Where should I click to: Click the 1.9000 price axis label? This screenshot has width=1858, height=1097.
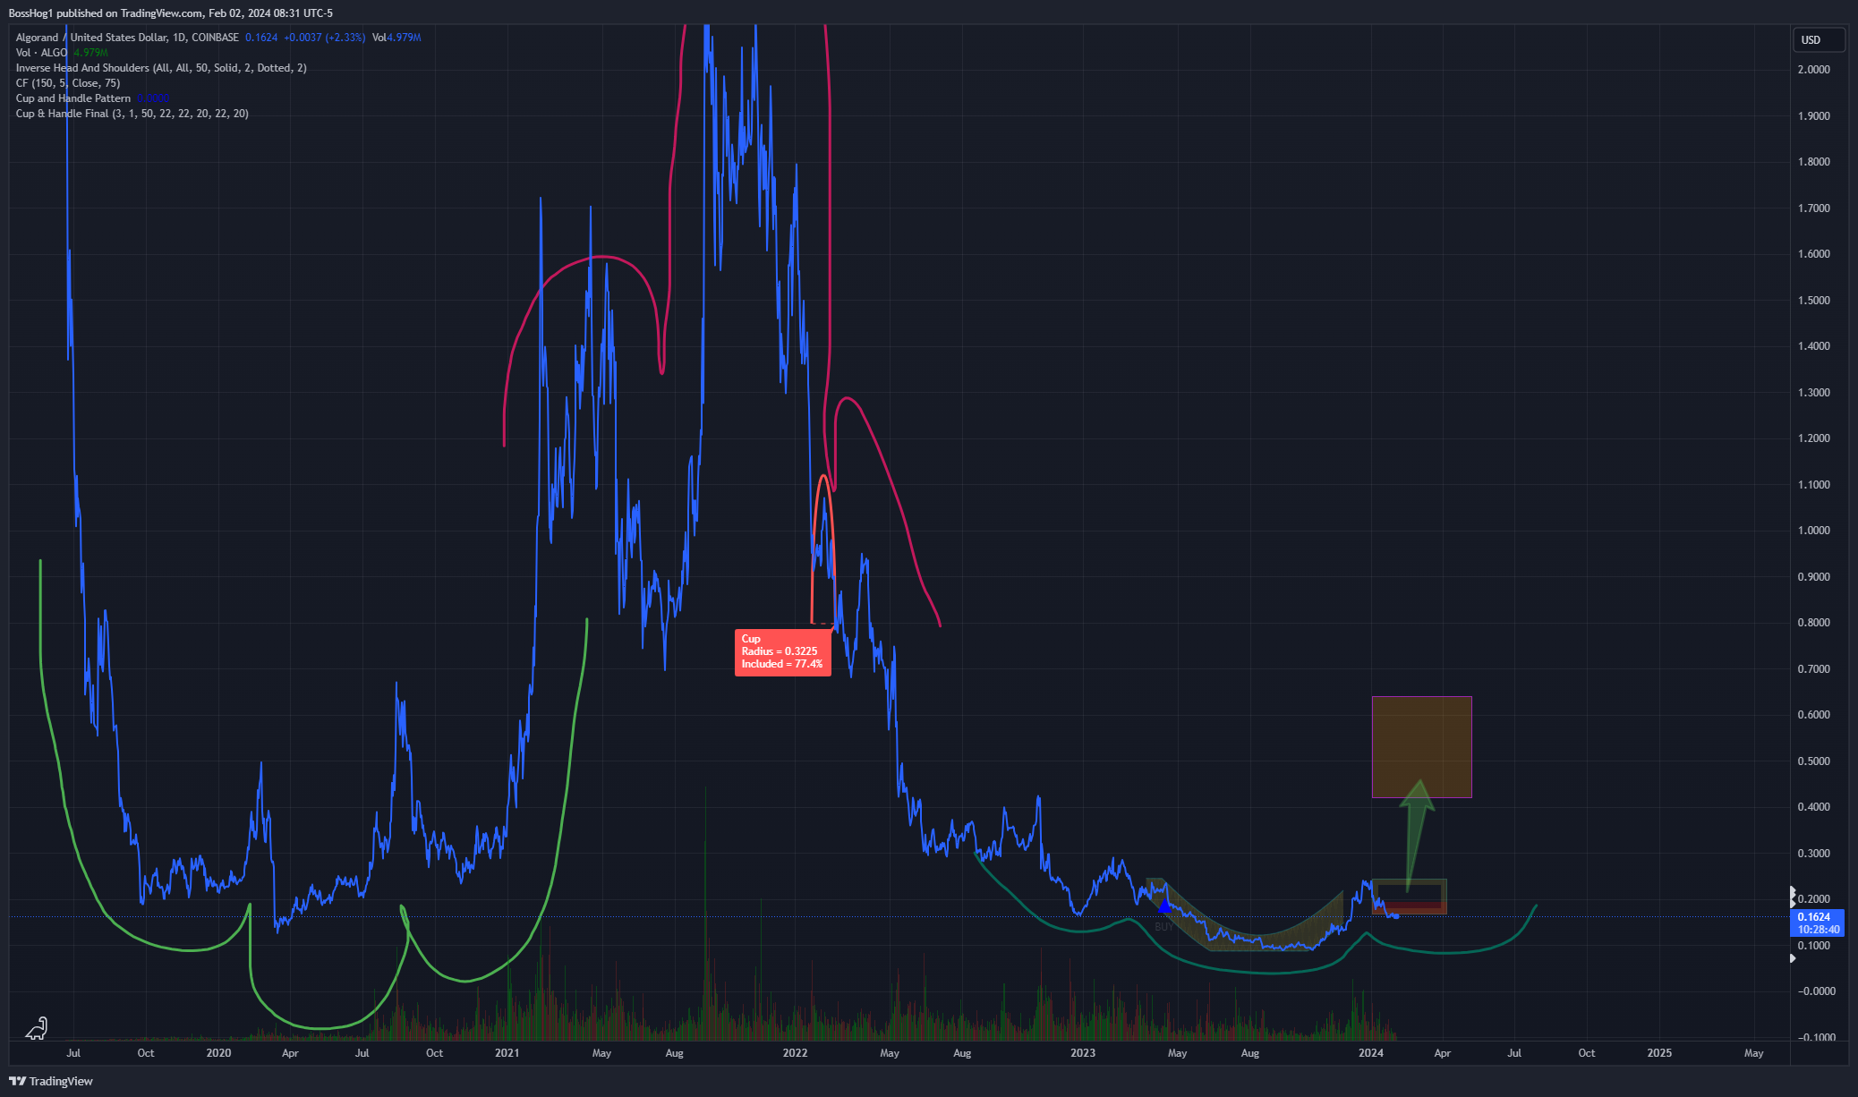(x=1813, y=116)
